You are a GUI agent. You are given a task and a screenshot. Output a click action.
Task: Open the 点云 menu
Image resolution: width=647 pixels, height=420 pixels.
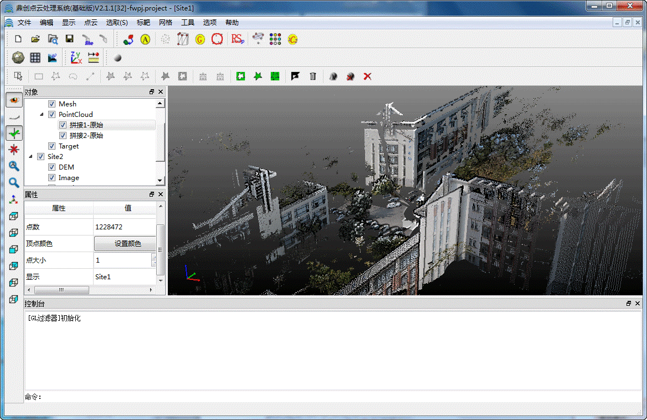click(x=90, y=23)
